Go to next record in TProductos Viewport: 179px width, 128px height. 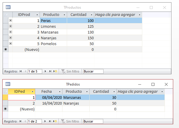coord(45,71)
